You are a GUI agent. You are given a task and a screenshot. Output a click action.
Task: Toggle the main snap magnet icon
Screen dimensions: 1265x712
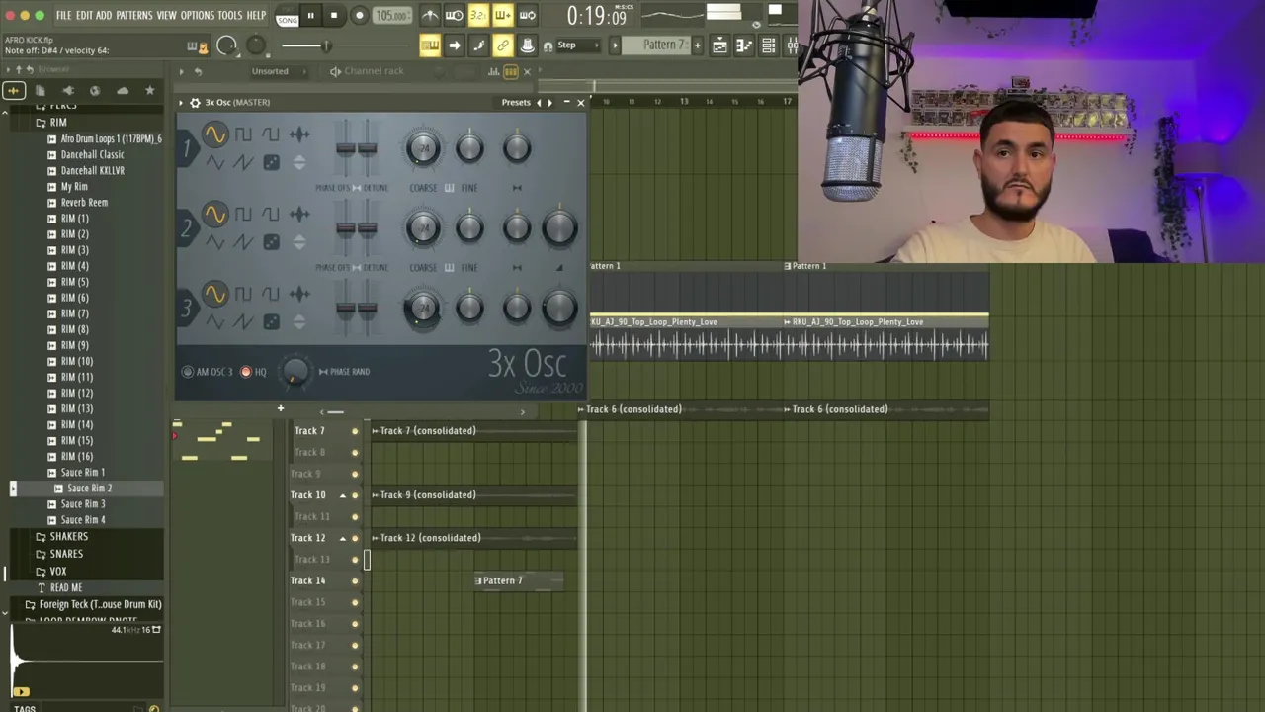[x=548, y=45]
